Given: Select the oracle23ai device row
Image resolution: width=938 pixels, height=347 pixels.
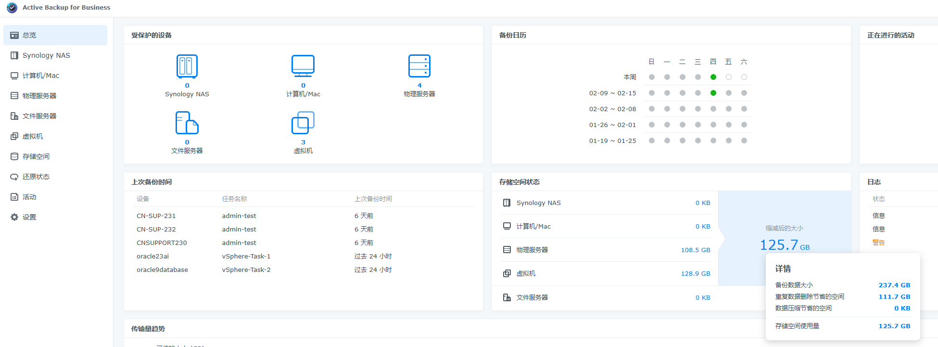Looking at the screenshot, I should [x=303, y=256].
